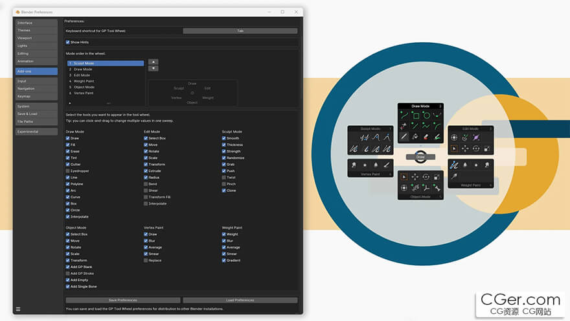Enable the Transform Fill checkbox

point(146,197)
